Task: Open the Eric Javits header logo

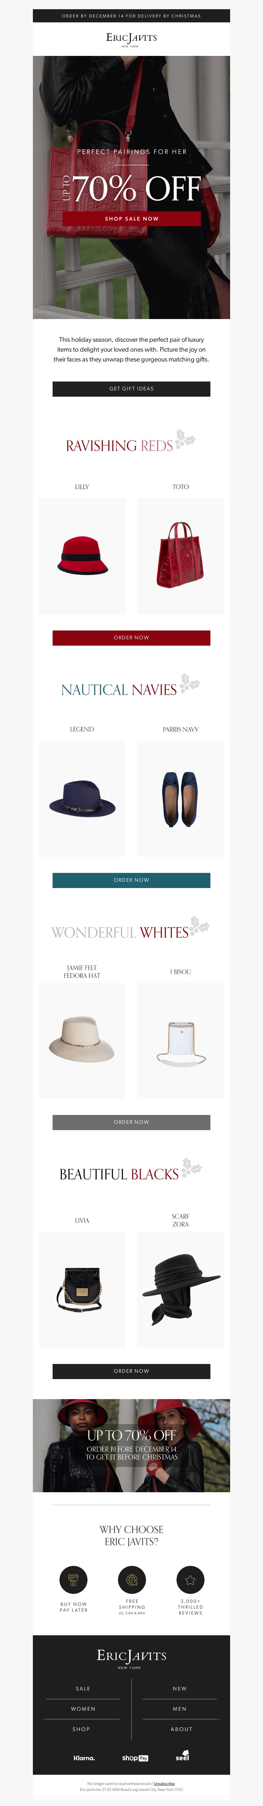Action: click(x=131, y=38)
